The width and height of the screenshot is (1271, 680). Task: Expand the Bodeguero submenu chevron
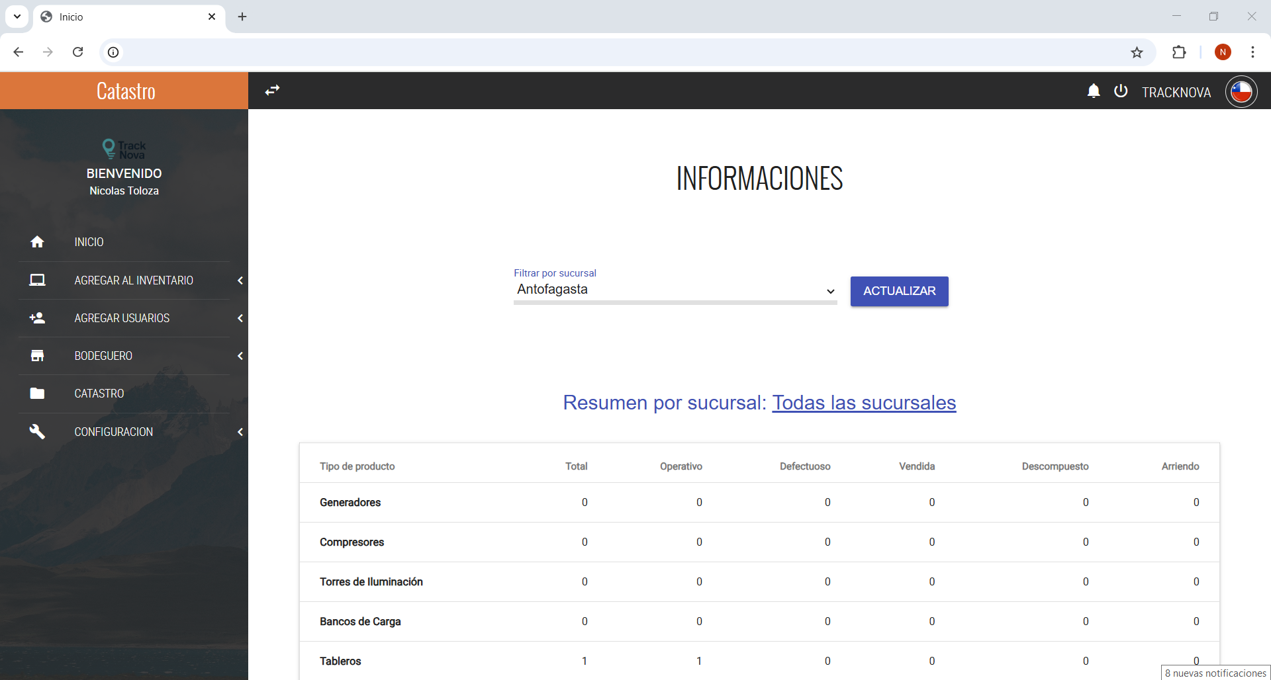[240, 356]
